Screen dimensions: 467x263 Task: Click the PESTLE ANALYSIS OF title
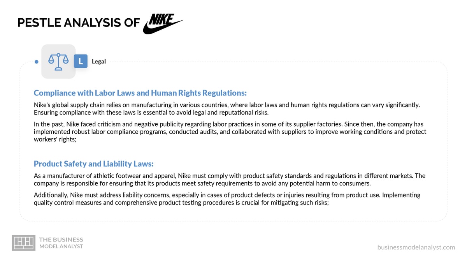click(x=79, y=23)
